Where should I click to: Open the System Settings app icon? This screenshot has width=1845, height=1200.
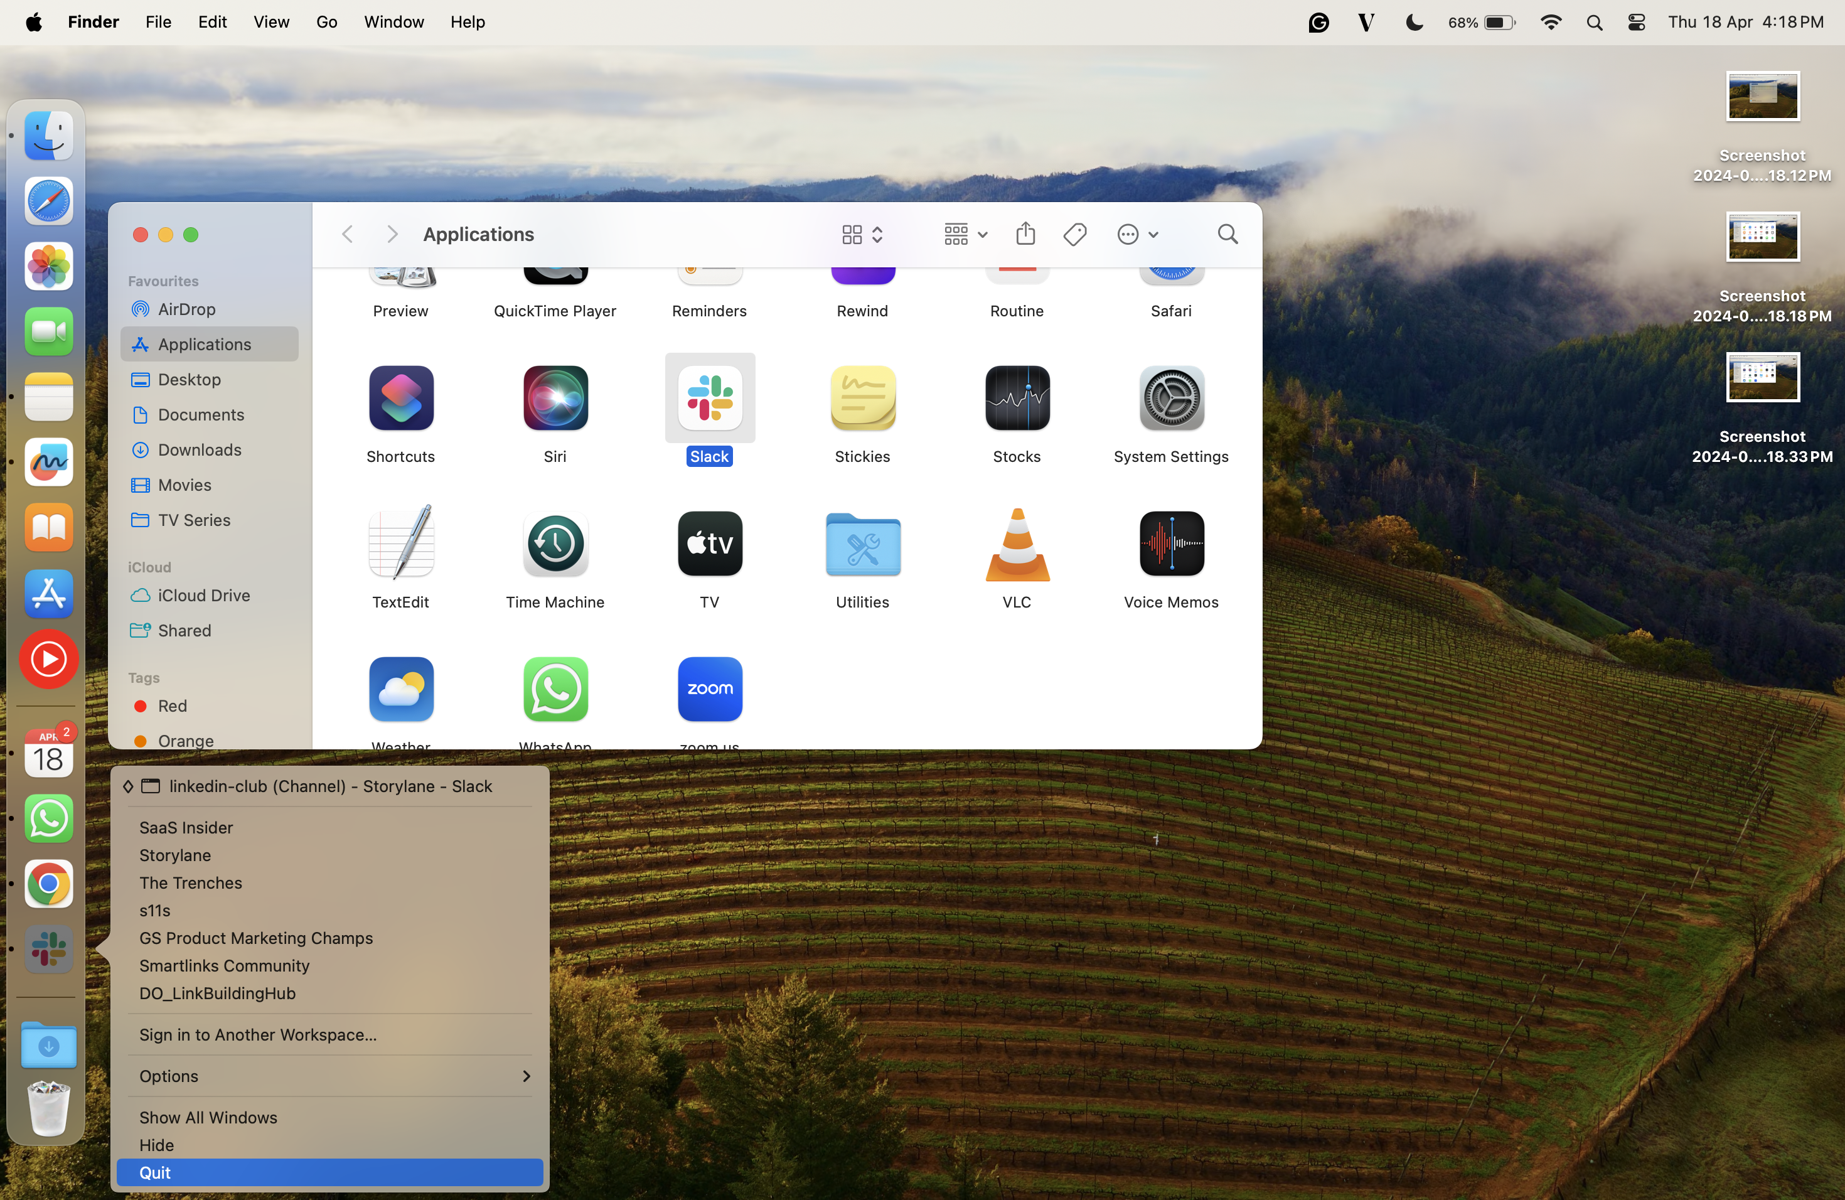[x=1170, y=399]
